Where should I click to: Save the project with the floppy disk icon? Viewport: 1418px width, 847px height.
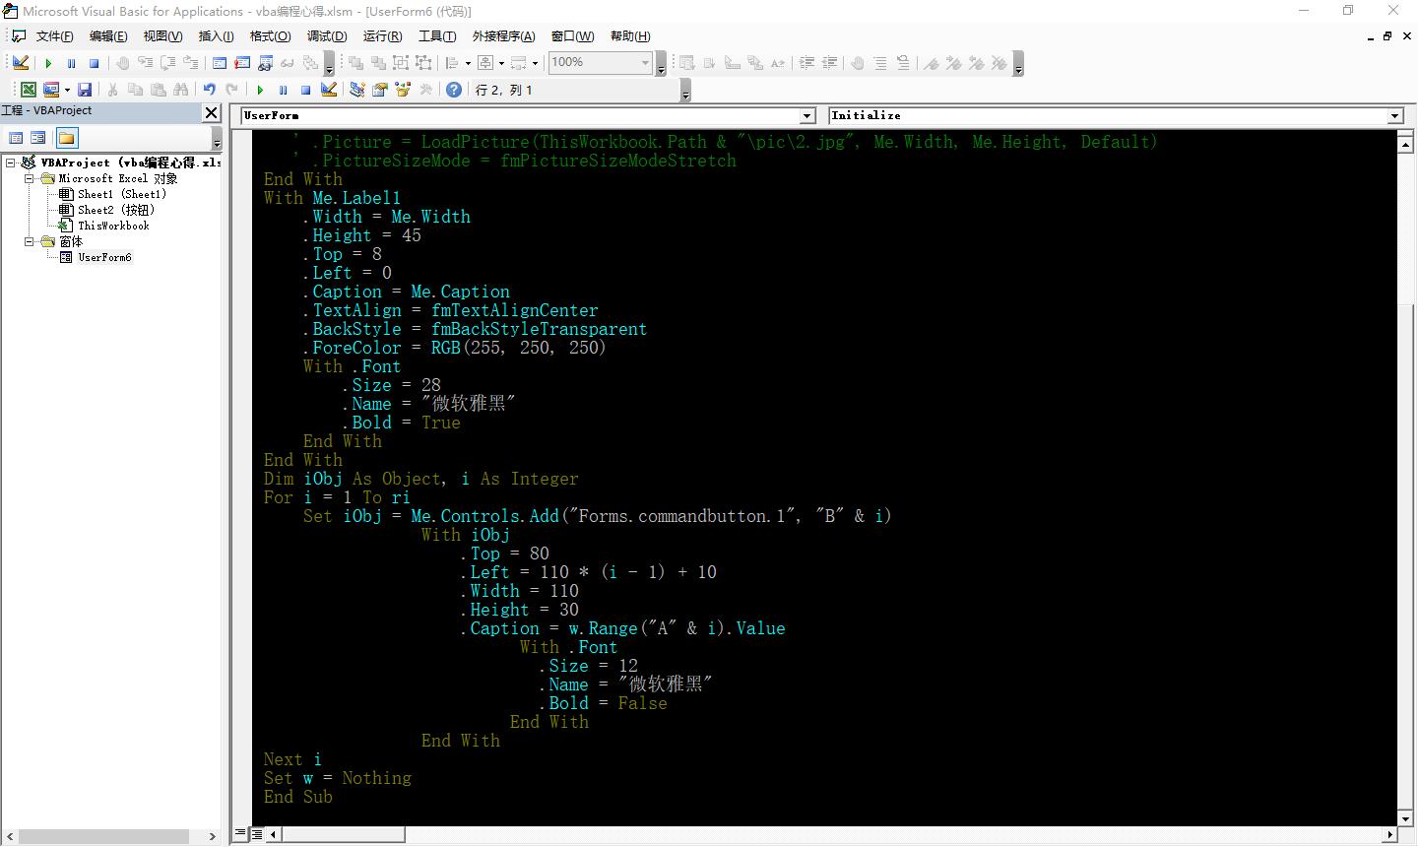point(85,90)
